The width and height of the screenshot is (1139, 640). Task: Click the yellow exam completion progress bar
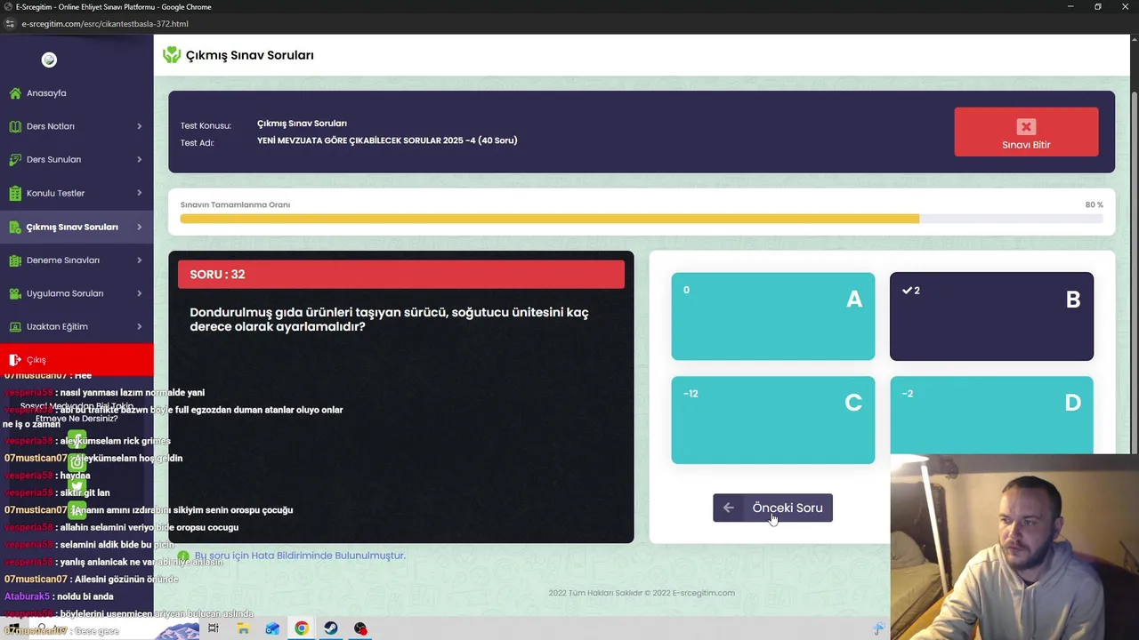(x=549, y=219)
